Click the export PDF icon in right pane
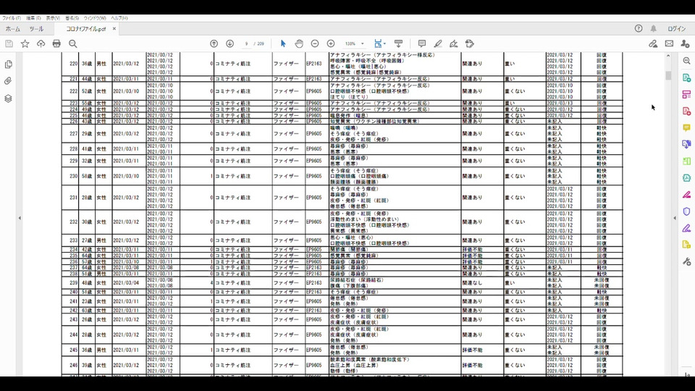The image size is (695, 391). pos(686,77)
